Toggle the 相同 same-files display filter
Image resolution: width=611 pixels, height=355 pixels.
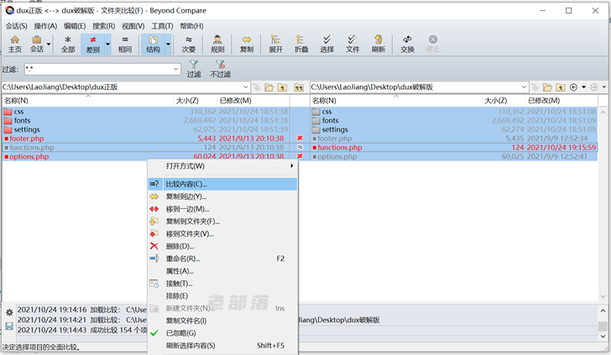click(125, 44)
